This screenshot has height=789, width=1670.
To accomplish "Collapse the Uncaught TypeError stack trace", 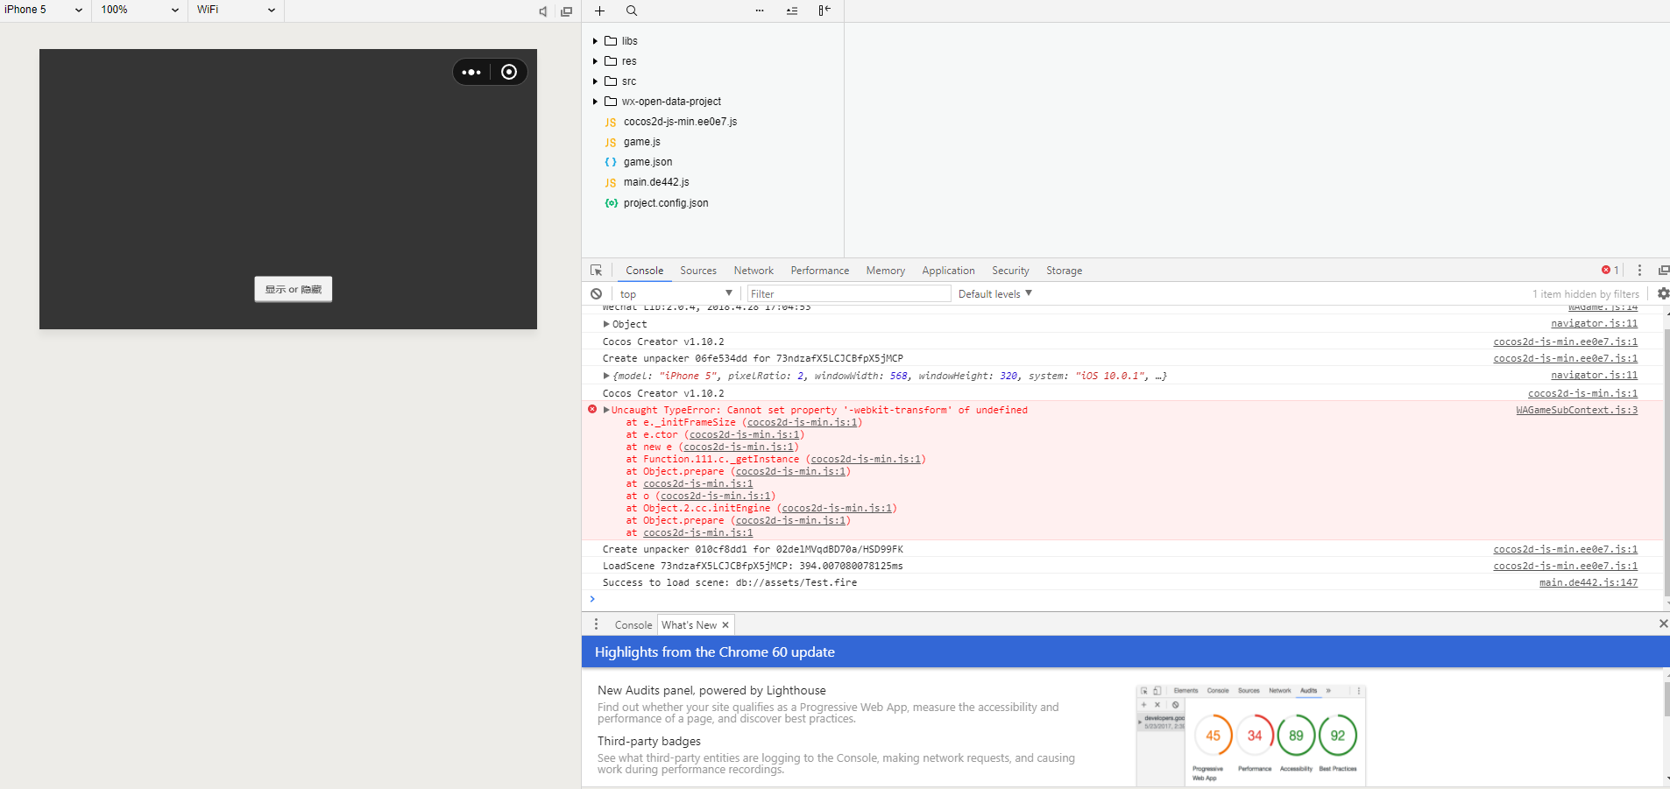I will point(606,410).
